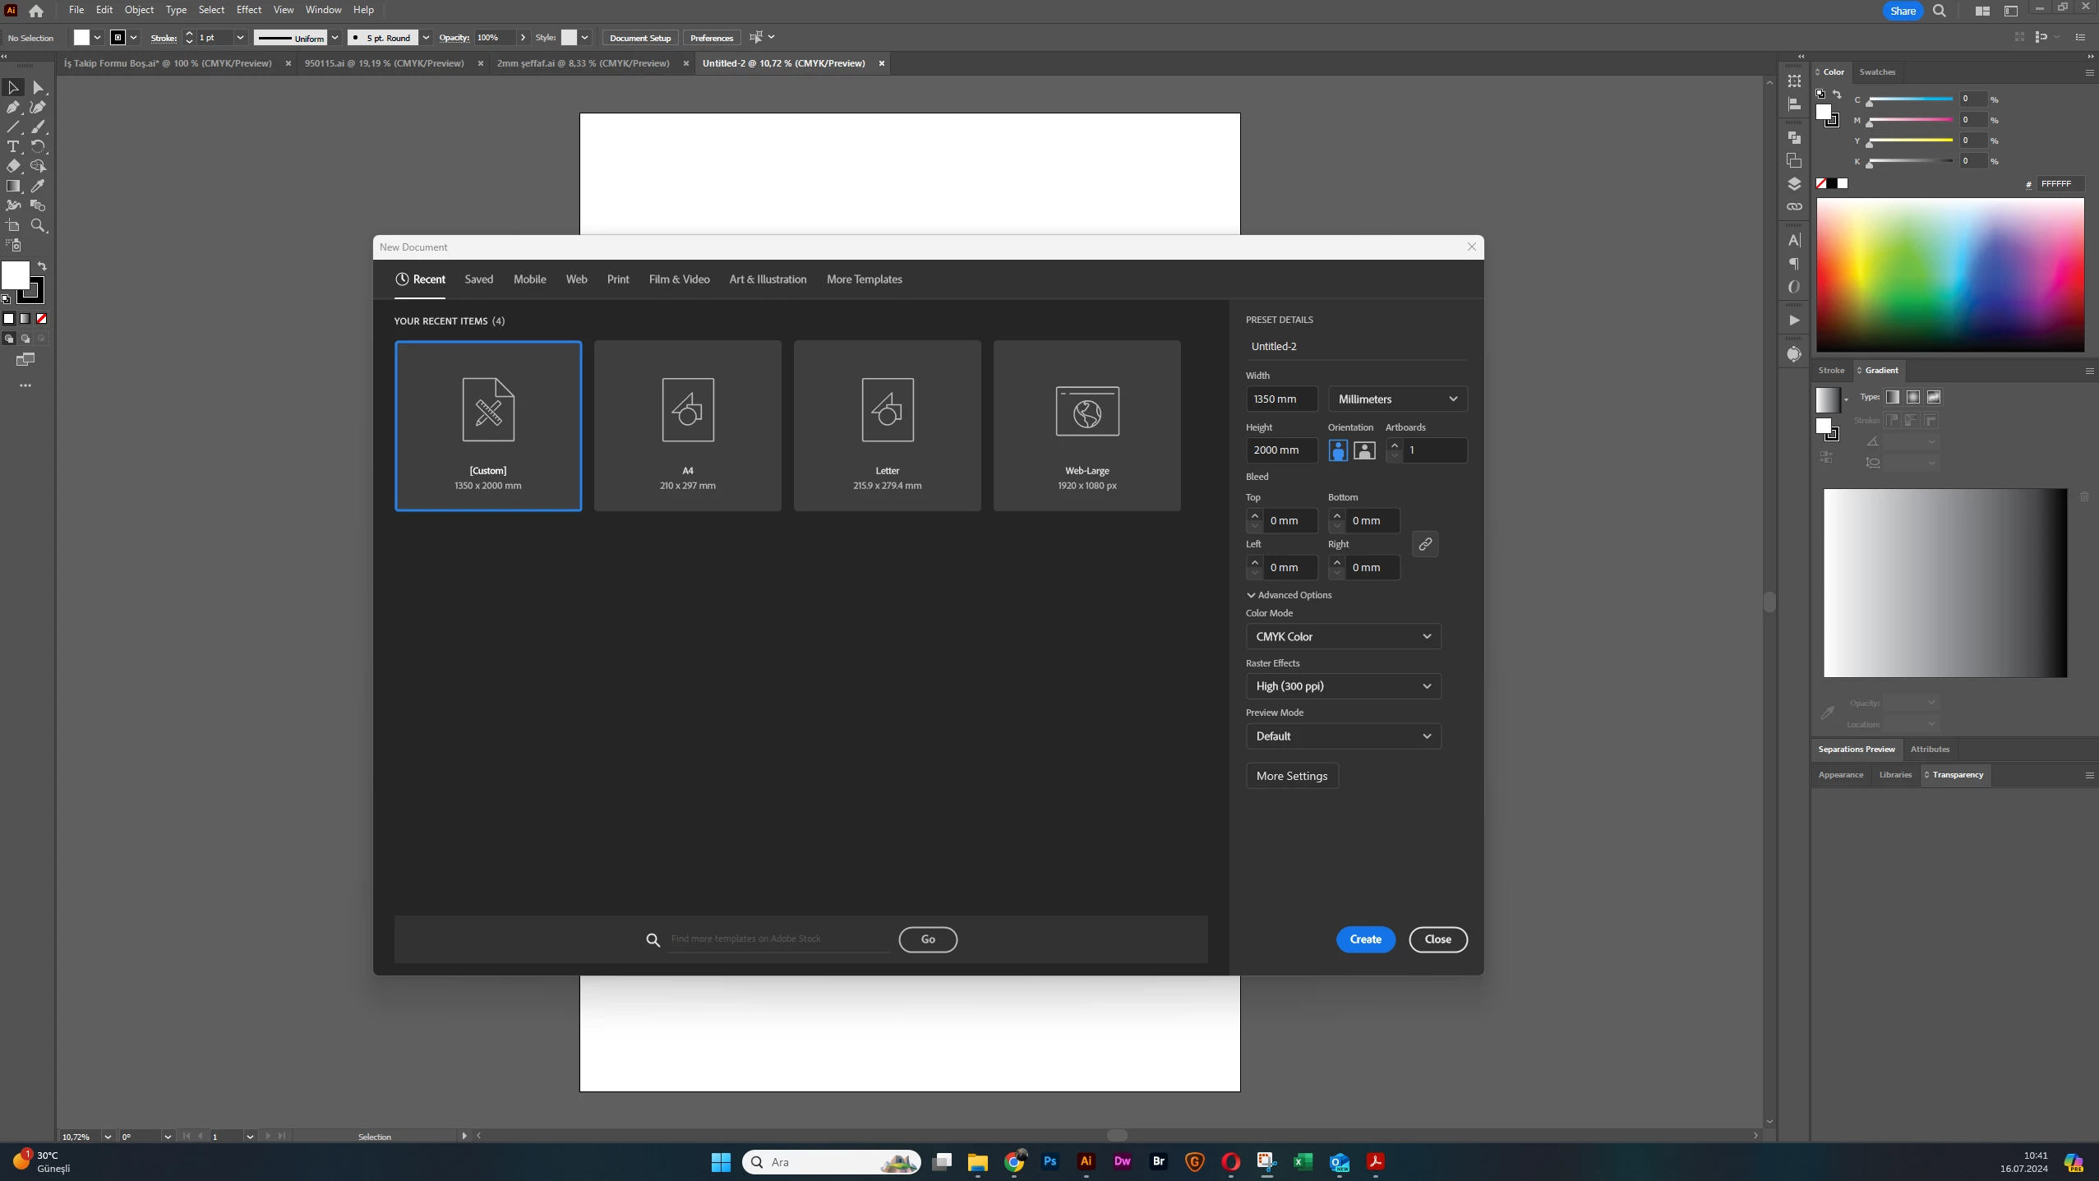Viewport: 2099px width, 1181px height.
Task: Open Photoshop from the Windows taskbar
Action: 1049,1161
